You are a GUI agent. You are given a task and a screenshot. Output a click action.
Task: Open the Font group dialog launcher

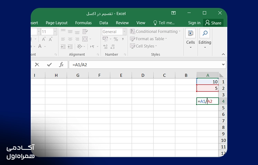pyautogui.click(x=56, y=55)
